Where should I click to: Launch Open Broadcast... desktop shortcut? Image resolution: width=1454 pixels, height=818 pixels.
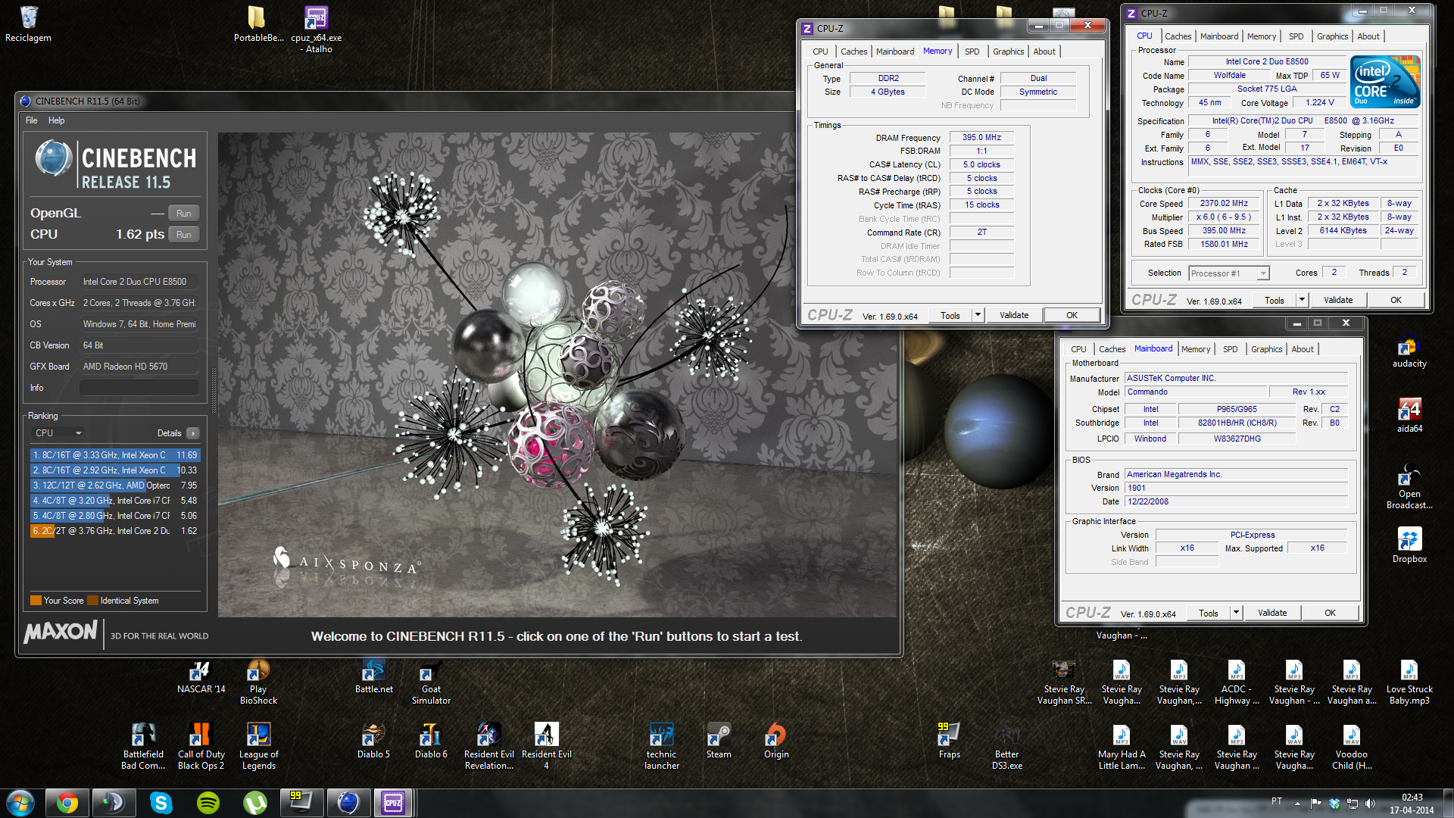[x=1409, y=487]
